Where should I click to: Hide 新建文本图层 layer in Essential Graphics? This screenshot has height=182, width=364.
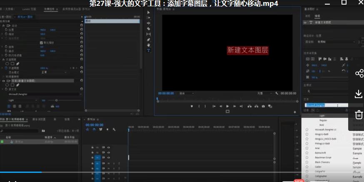305,22
